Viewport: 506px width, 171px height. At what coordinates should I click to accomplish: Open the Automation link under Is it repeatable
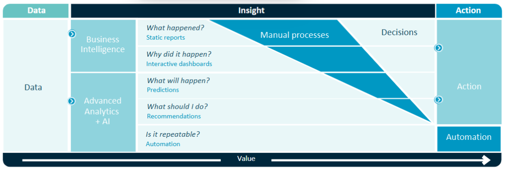coord(163,144)
